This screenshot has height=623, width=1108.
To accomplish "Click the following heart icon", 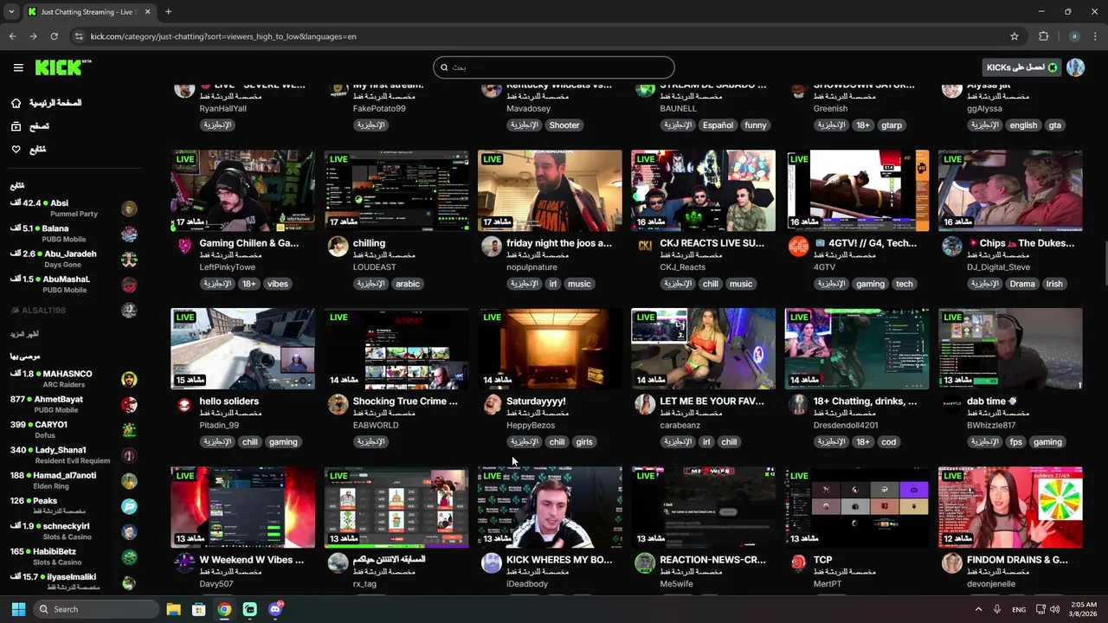I will coord(16,150).
